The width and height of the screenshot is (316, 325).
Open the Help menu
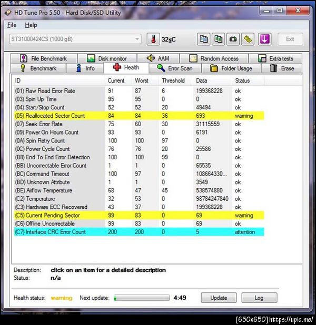coord(31,25)
